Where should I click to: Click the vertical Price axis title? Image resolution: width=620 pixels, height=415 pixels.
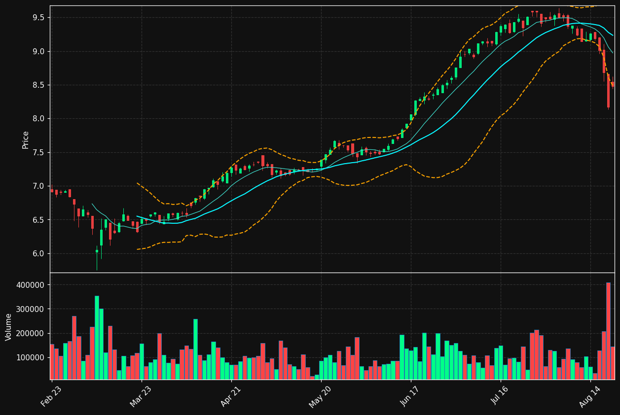click(x=25, y=139)
